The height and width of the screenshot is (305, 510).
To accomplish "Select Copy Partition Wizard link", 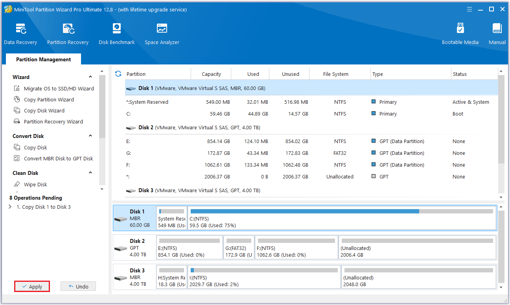I will click(49, 99).
